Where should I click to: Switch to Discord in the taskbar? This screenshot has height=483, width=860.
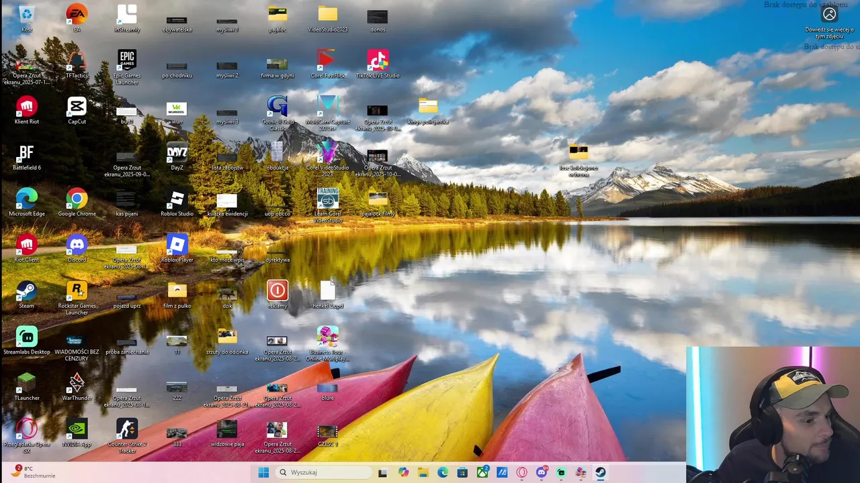pyautogui.click(x=542, y=472)
